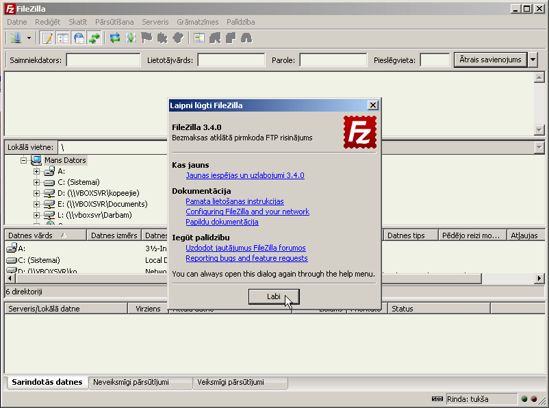The image size is (549, 408).
Task: Open the remote site path dropdown
Action: [x=539, y=147]
